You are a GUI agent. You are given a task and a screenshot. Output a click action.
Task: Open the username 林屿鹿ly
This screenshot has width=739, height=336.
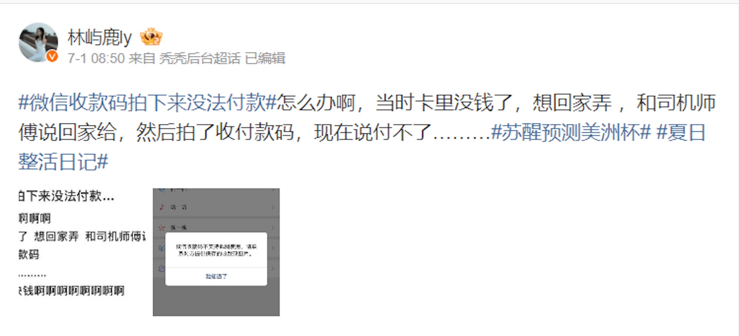coord(100,37)
